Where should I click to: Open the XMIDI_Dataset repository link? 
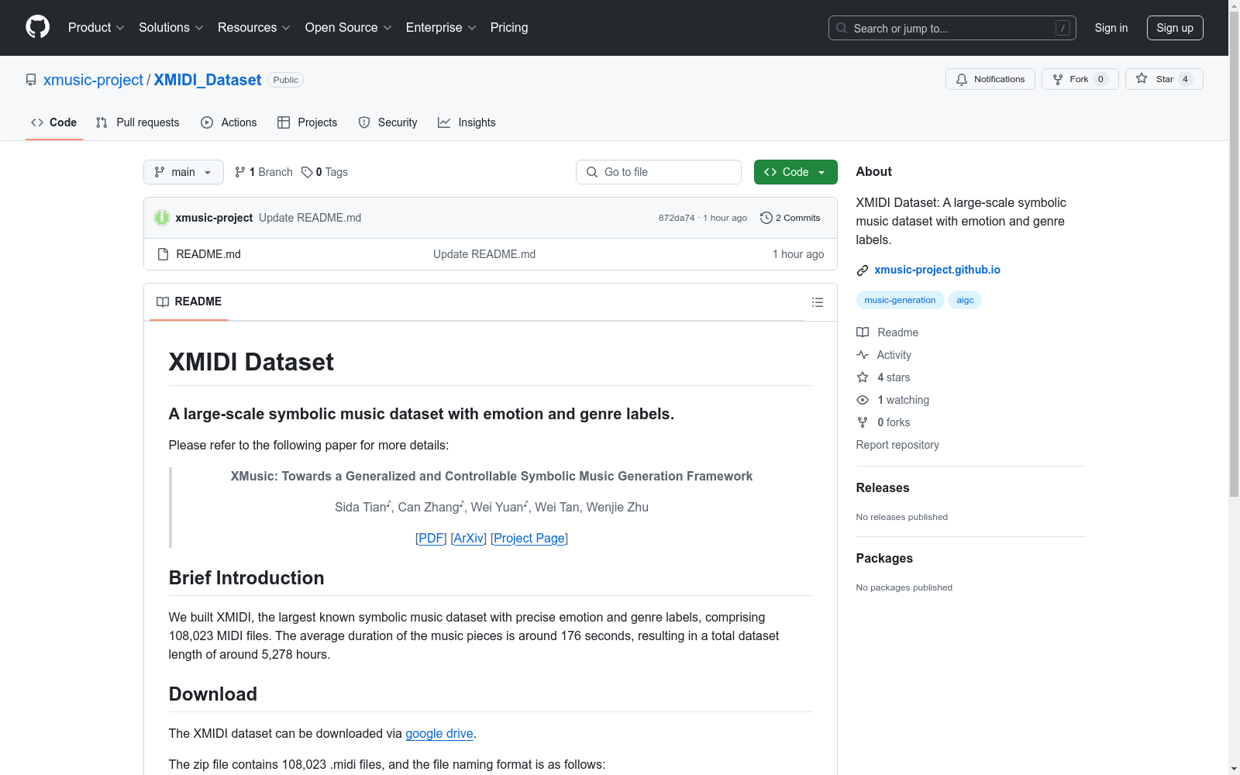tap(208, 80)
